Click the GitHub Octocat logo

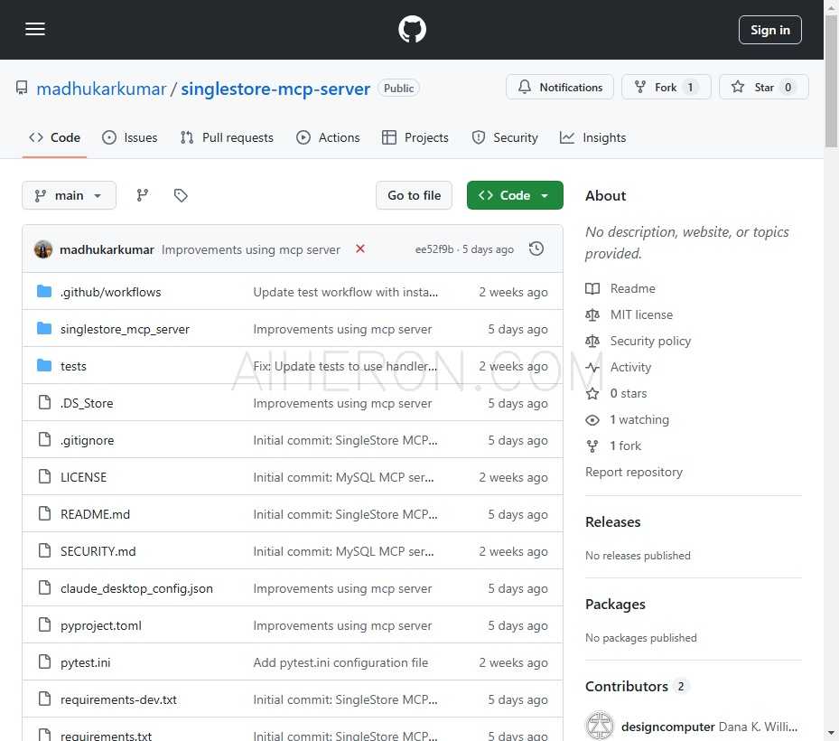412,30
